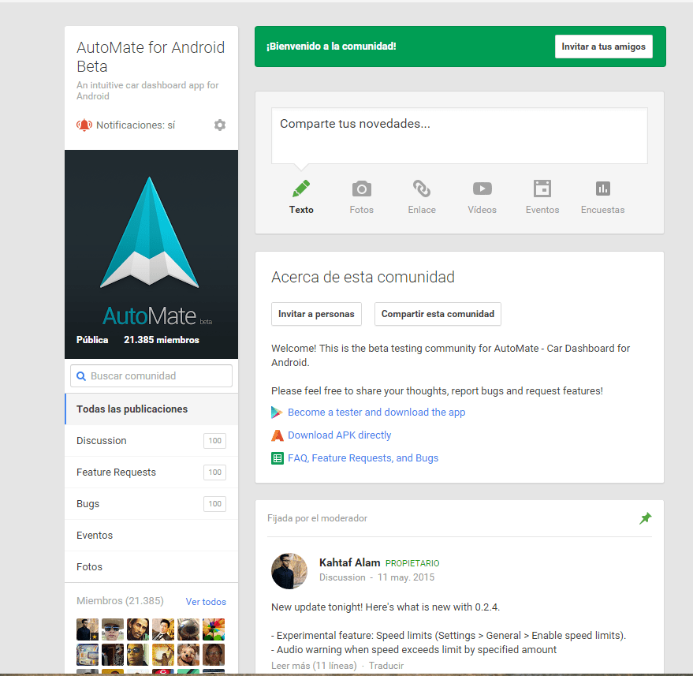Click the Google Play icon beside tester link
693x676 pixels.
(x=277, y=413)
